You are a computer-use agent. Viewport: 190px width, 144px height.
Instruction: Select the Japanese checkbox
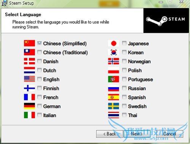click(x=124, y=43)
